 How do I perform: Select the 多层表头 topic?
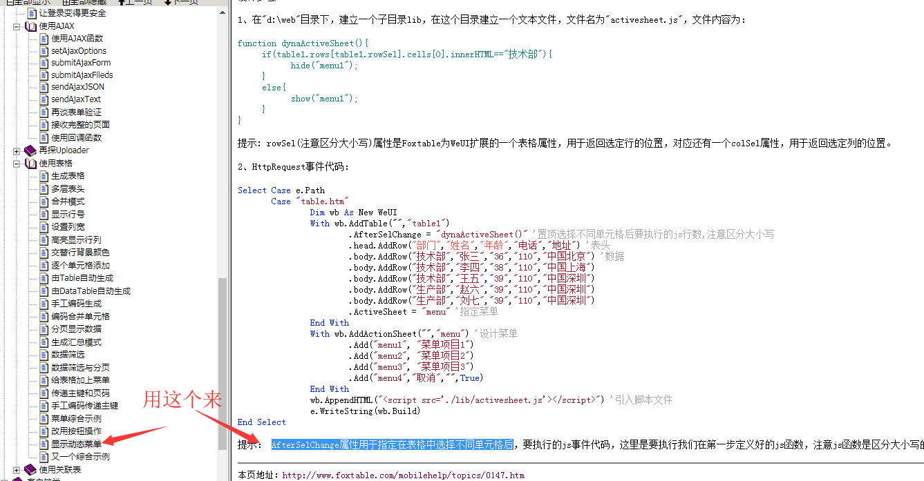pyautogui.click(x=68, y=189)
